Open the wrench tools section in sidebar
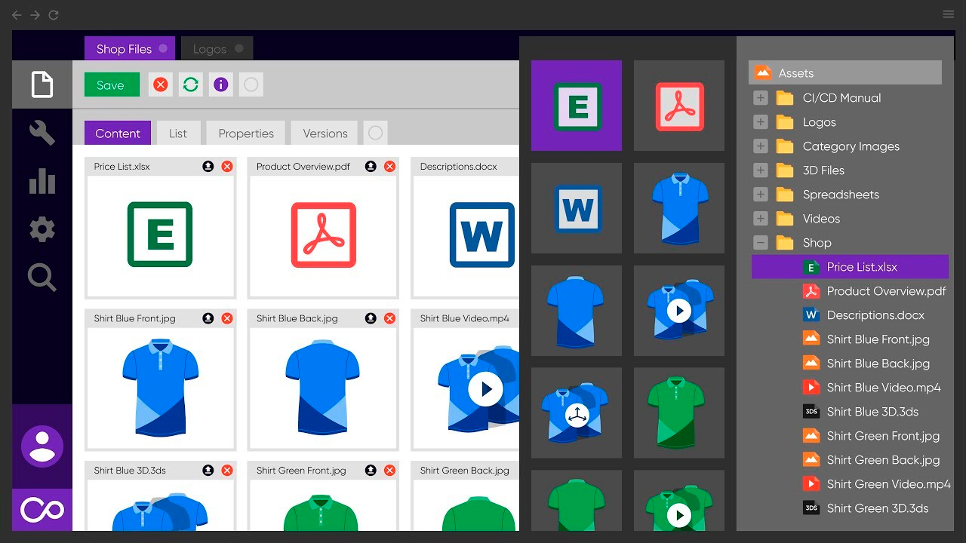The image size is (966, 543). 42,133
